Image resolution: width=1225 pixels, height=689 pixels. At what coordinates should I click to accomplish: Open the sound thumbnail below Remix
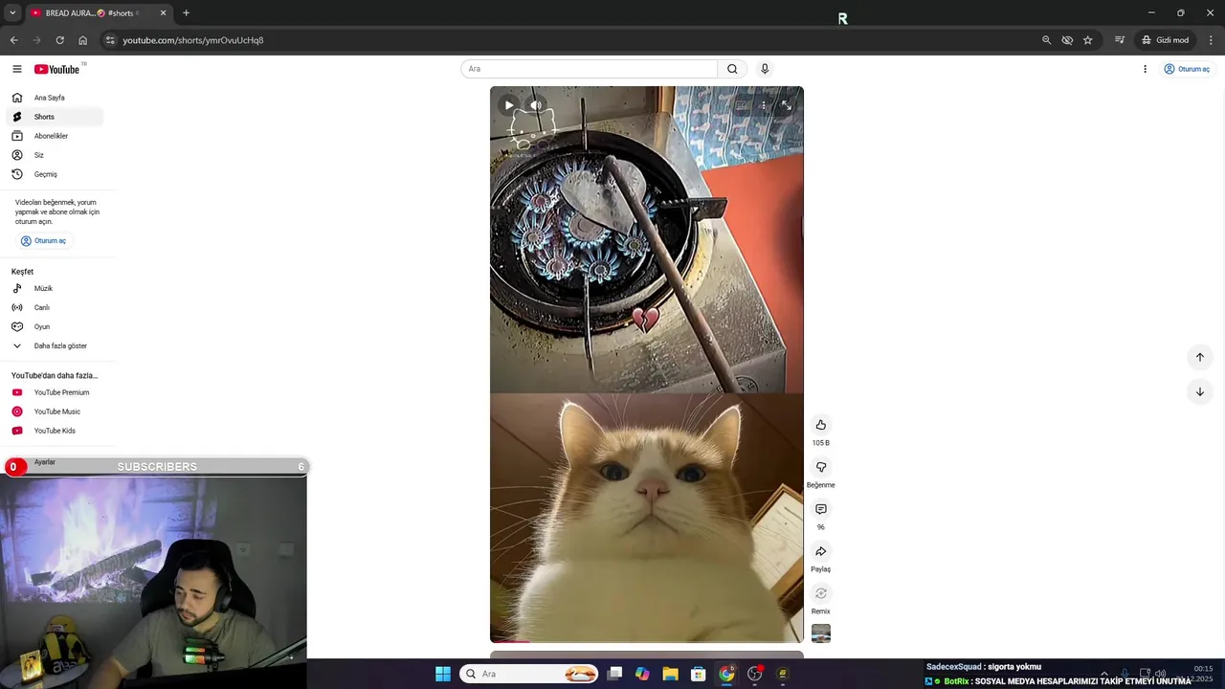tap(820, 633)
